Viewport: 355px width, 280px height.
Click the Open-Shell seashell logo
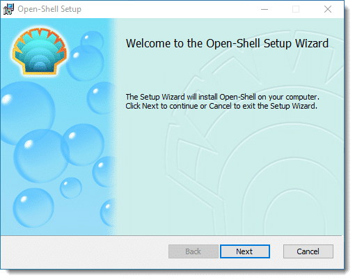coord(40,51)
